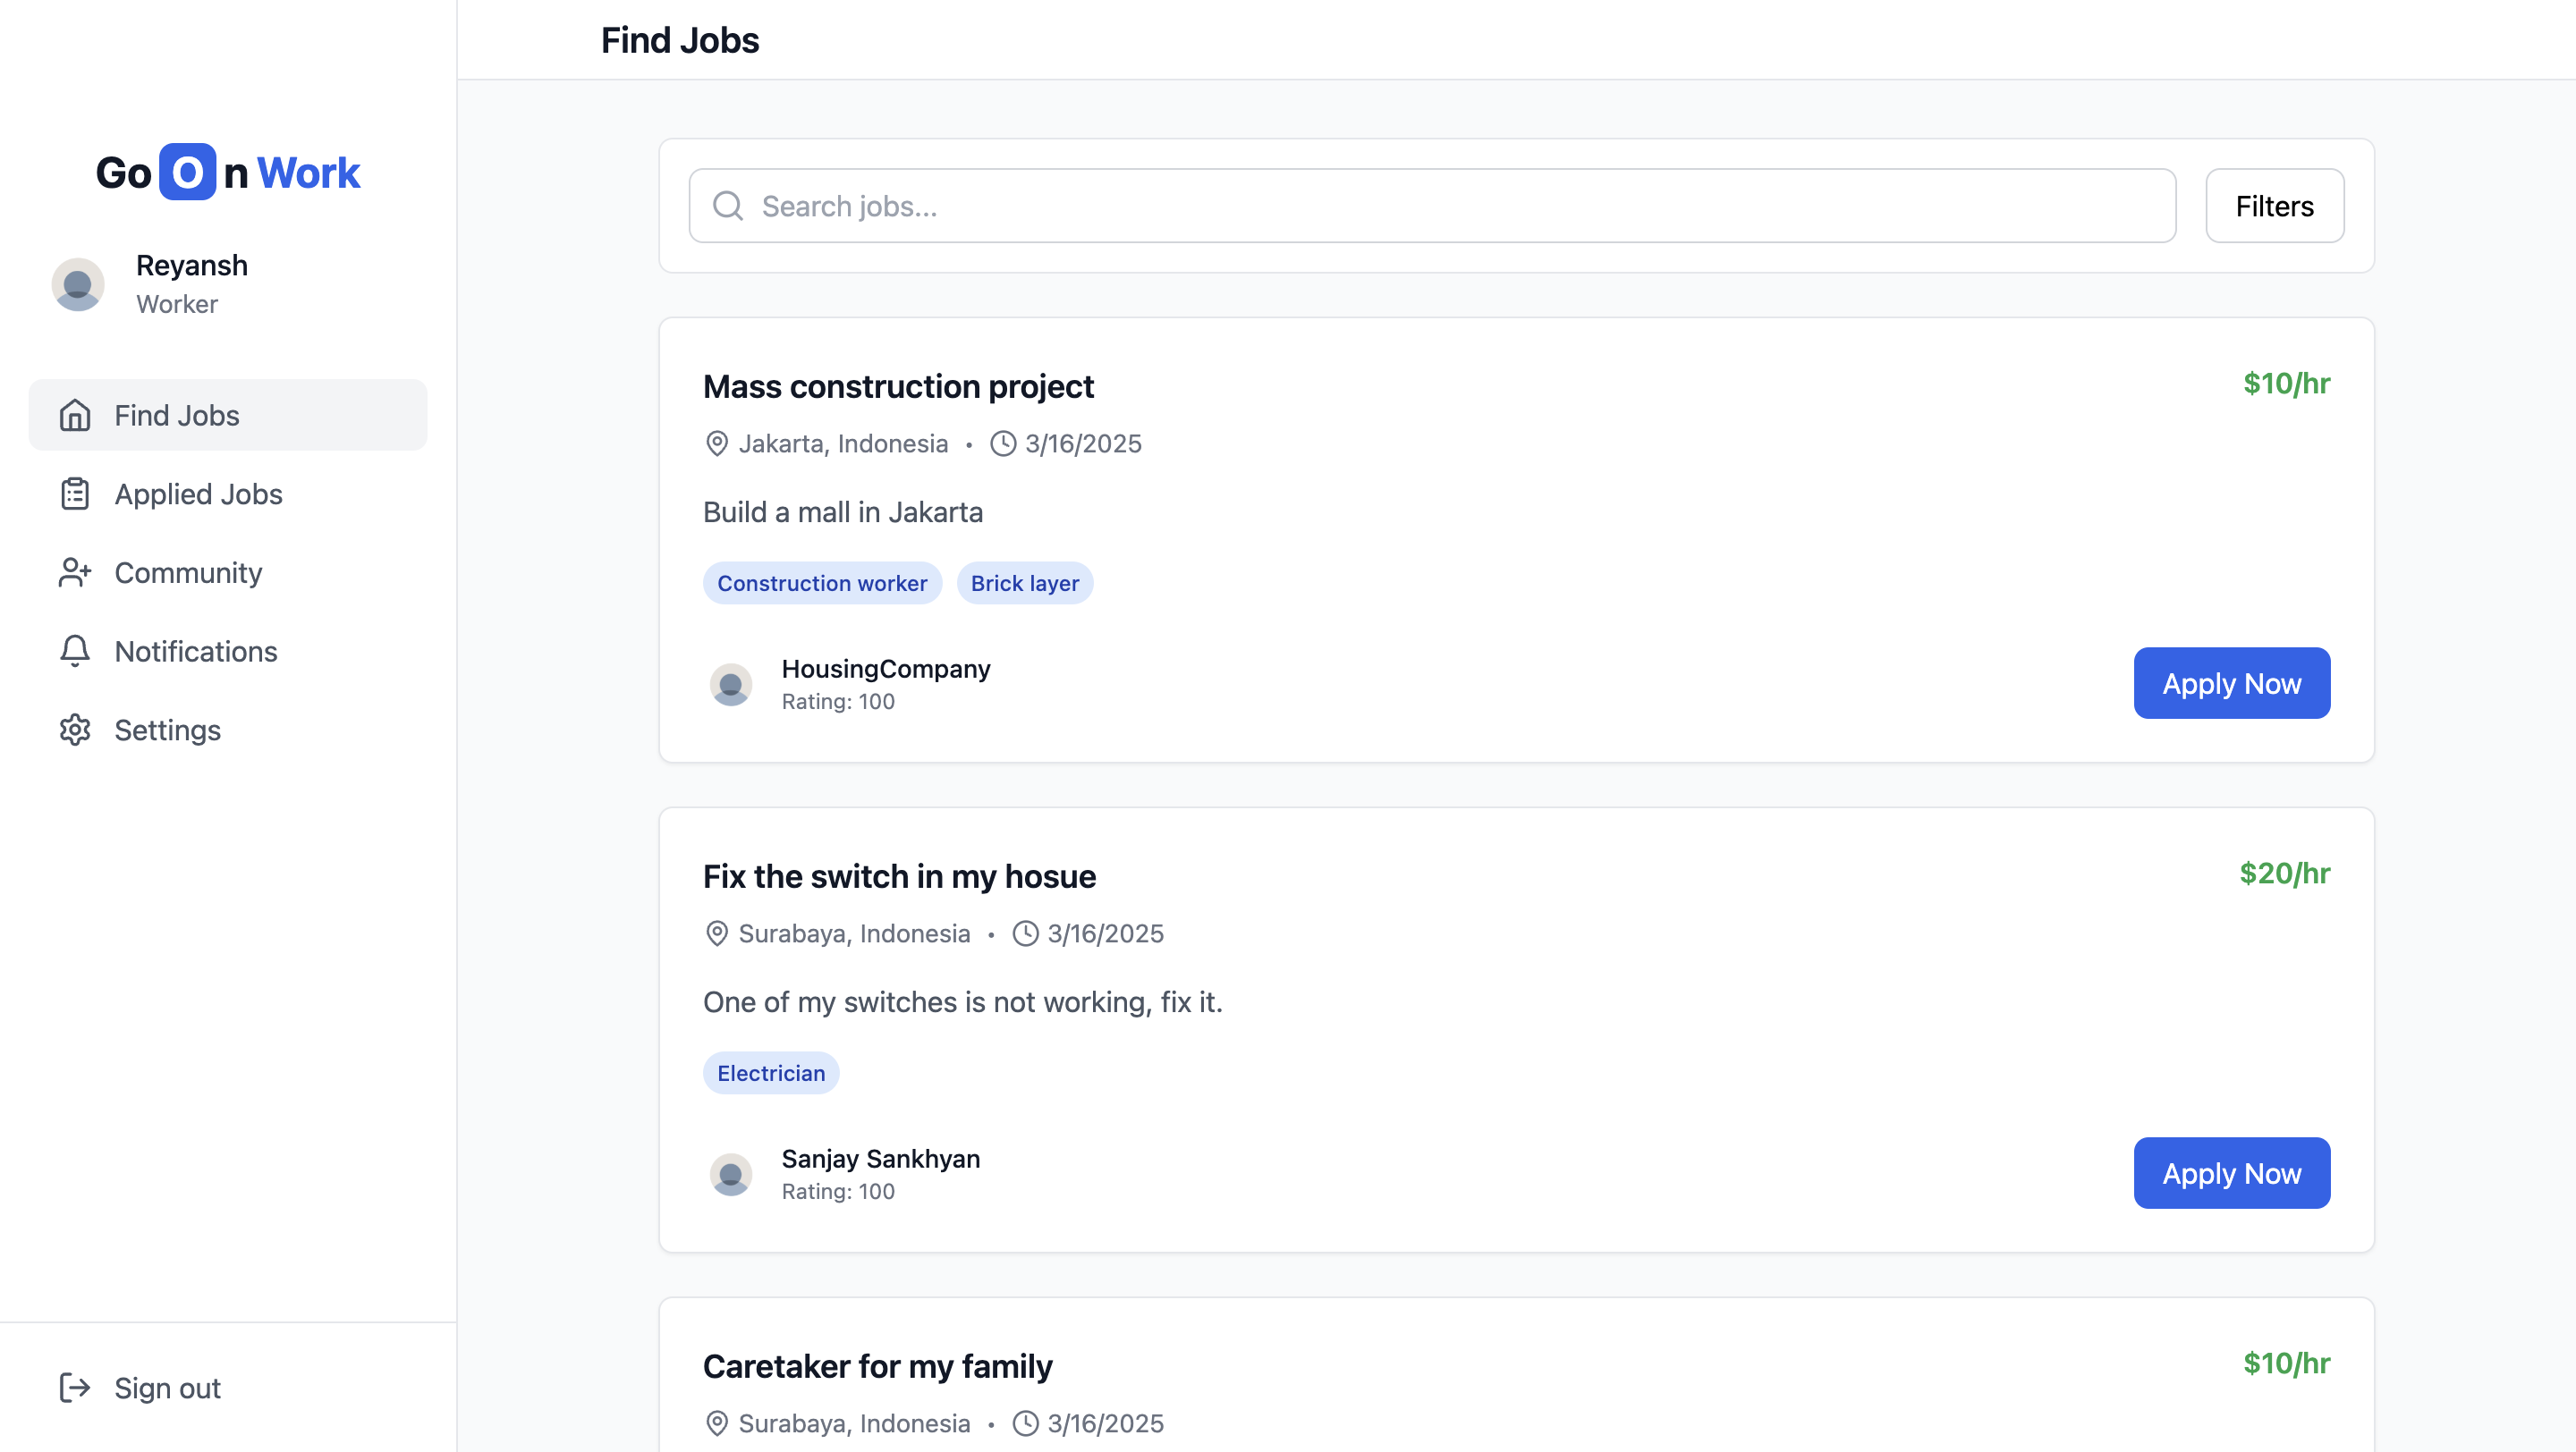
Task: Select the Construction worker tag
Action: click(x=822, y=583)
